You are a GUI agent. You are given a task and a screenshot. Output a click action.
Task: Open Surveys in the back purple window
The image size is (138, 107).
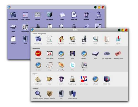click(x=13, y=39)
